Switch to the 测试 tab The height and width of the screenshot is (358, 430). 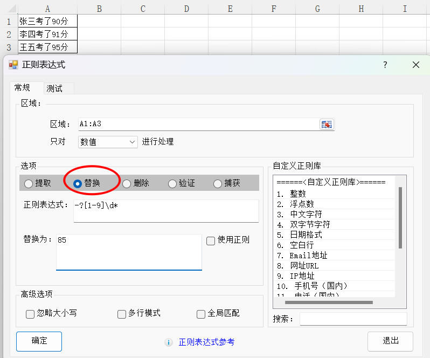click(x=54, y=88)
